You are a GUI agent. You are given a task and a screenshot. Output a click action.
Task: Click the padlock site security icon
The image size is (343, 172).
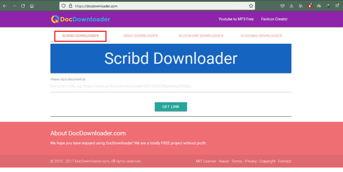click(71, 6)
